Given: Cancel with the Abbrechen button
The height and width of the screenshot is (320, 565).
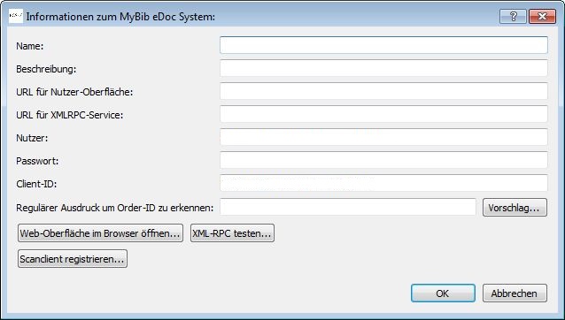Looking at the screenshot, I should (x=515, y=293).
